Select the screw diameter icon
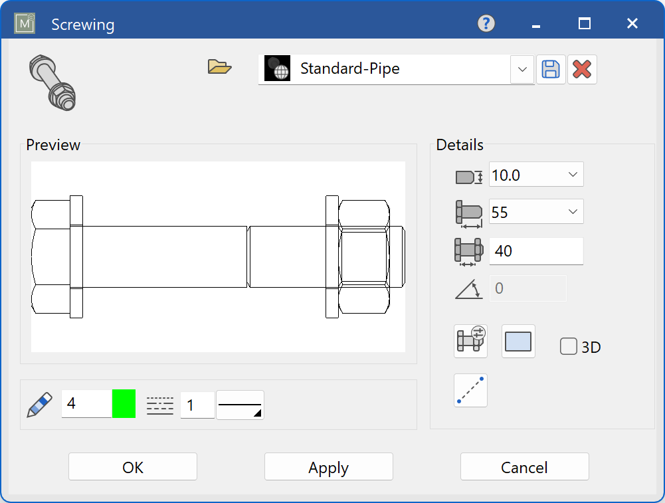665x503 pixels. point(470,174)
